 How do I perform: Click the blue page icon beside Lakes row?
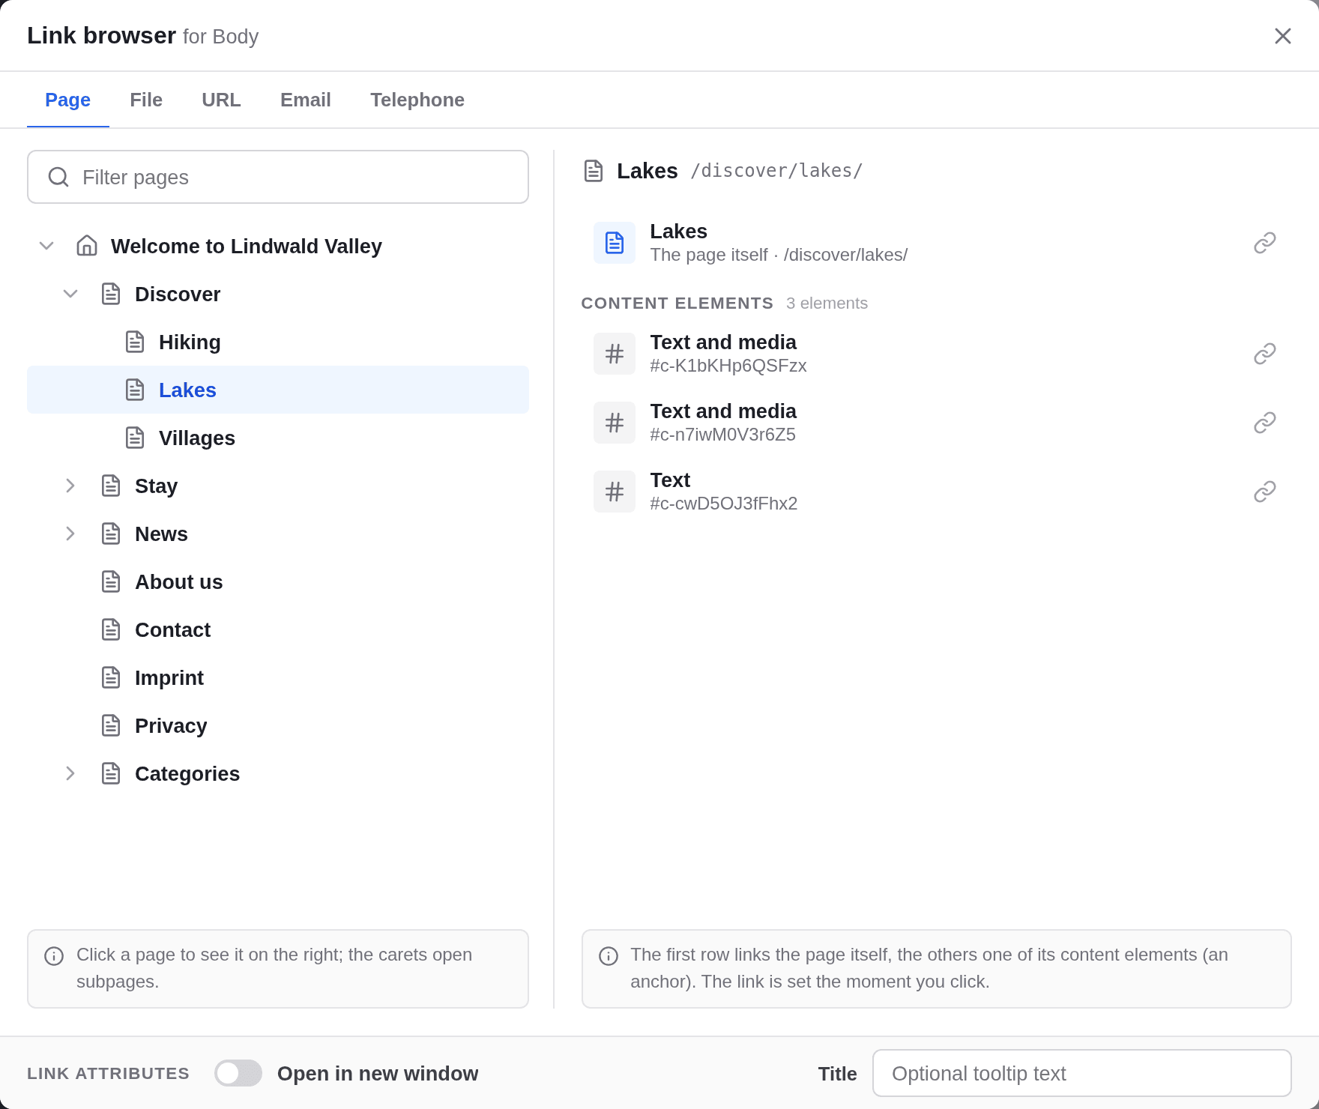(x=615, y=243)
